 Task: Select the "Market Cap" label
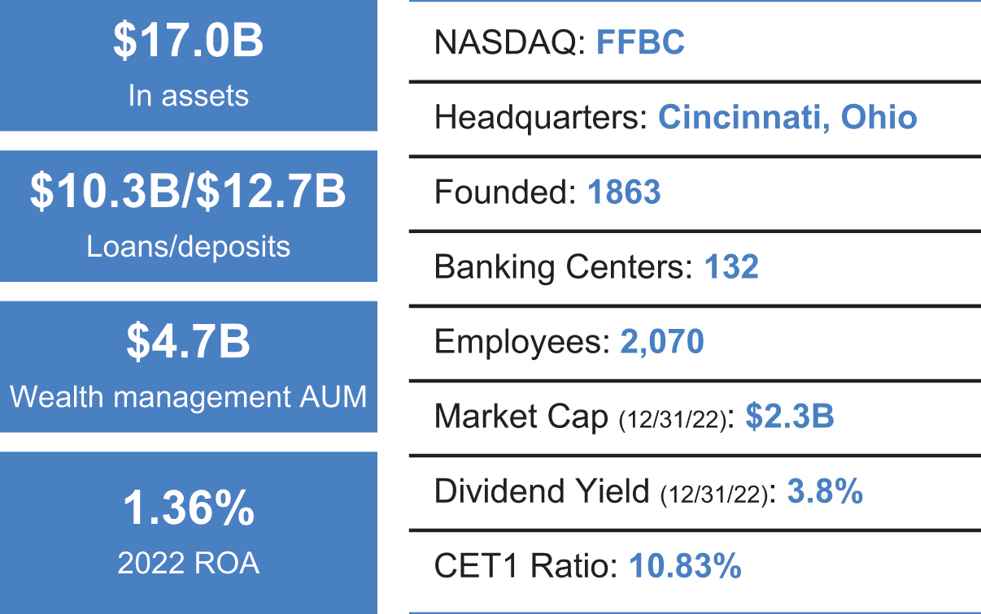click(x=521, y=417)
